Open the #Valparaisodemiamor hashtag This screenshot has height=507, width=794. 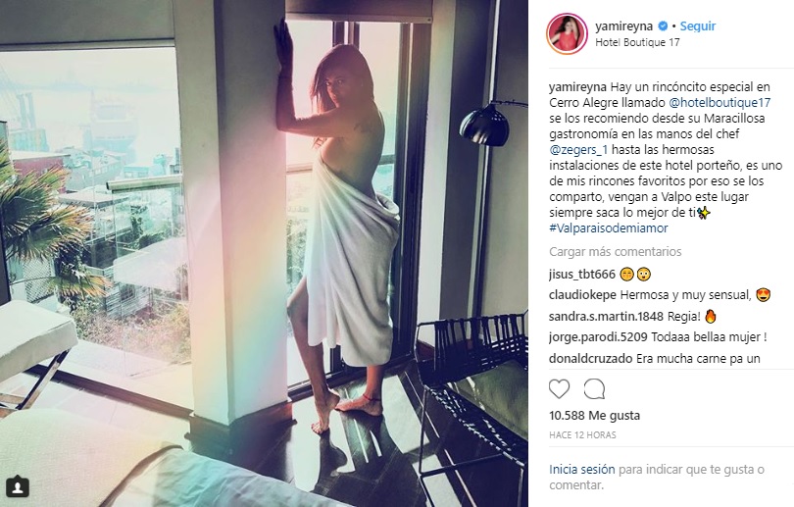pyautogui.click(x=608, y=228)
